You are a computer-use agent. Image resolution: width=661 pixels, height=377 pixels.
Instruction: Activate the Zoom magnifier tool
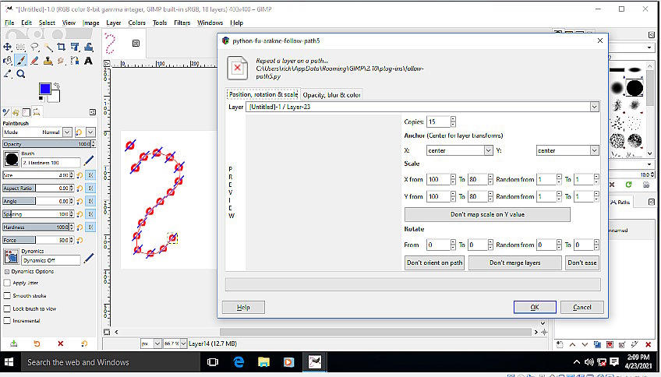(21, 74)
